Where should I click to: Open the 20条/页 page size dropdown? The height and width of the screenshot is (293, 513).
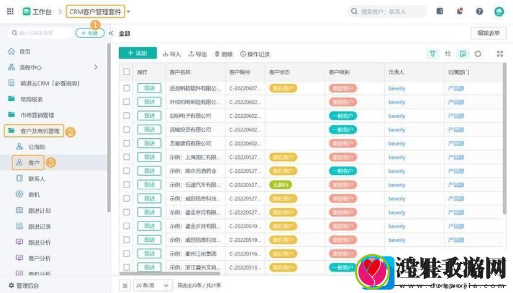[x=152, y=286]
